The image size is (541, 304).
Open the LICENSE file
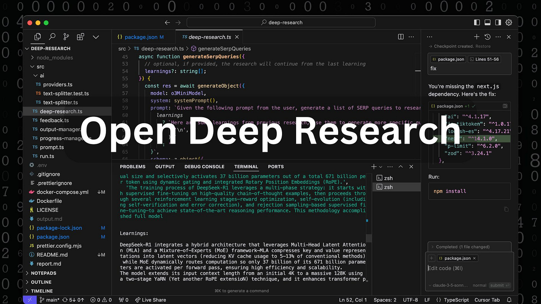[x=47, y=210]
